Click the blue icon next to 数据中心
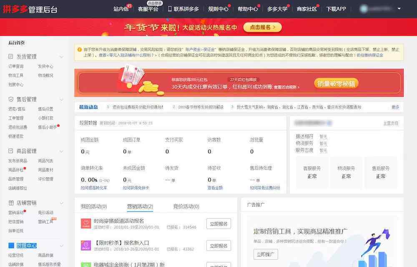 pos(11,245)
